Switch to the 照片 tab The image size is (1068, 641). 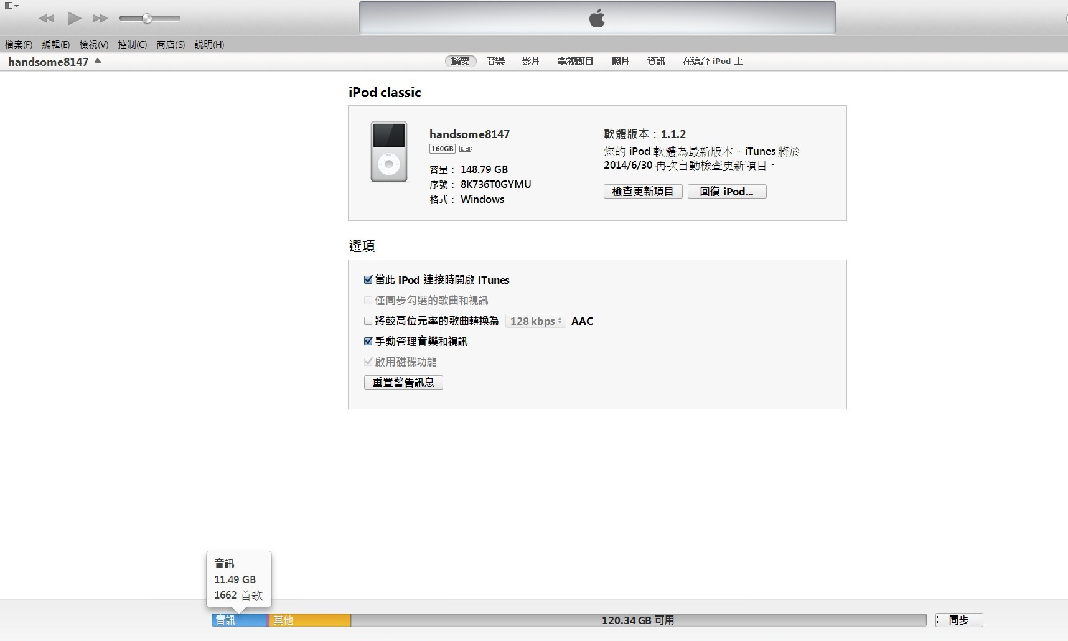(621, 61)
